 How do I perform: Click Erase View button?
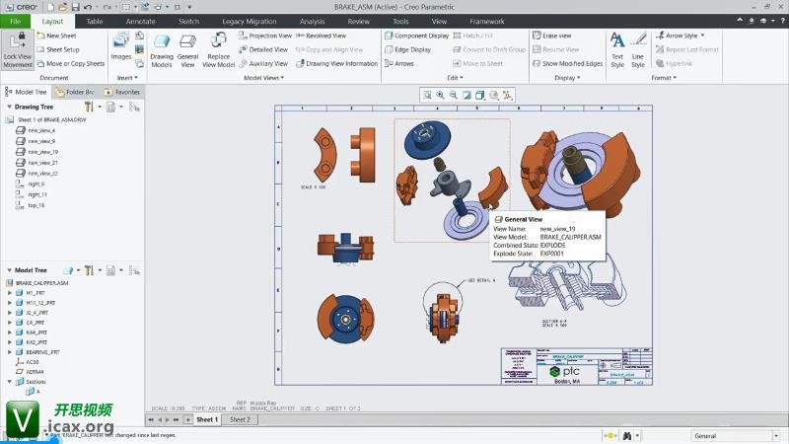point(558,36)
